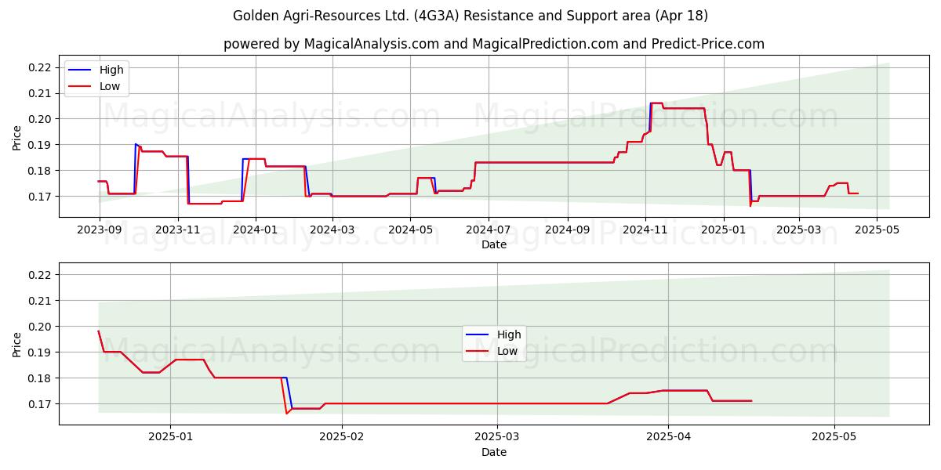This screenshot has width=941, height=470.
Task: Click the top chart '0.22' price tick
Action: (39, 67)
